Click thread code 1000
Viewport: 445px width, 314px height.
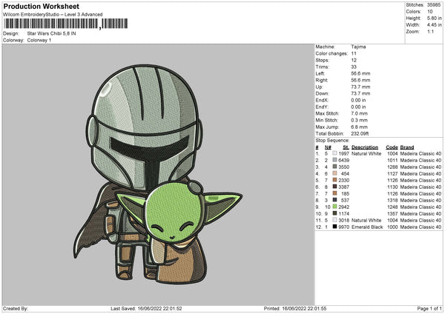coord(392,227)
